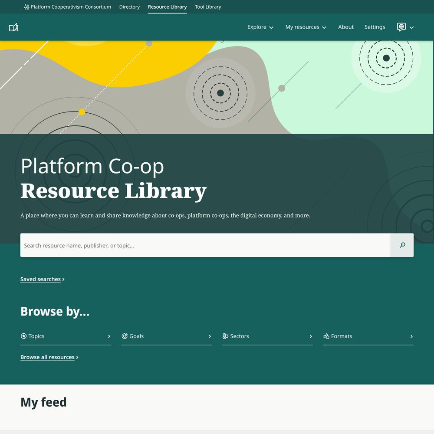Click the Goals target icon
Screen dimensions: 434x434
coord(125,336)
